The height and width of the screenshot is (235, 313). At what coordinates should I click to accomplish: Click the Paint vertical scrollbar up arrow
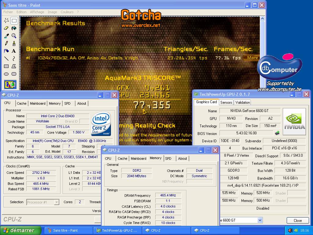pos(263,19)
